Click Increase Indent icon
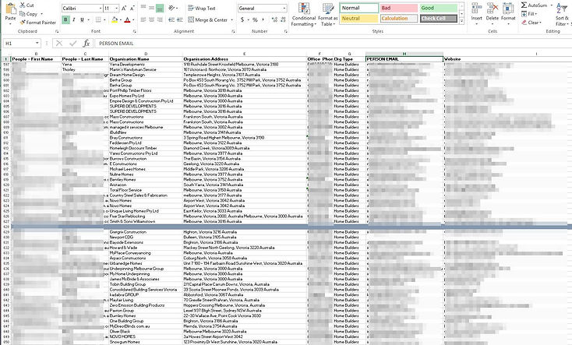This screenshot has height=345, width=572. point(180,19)
